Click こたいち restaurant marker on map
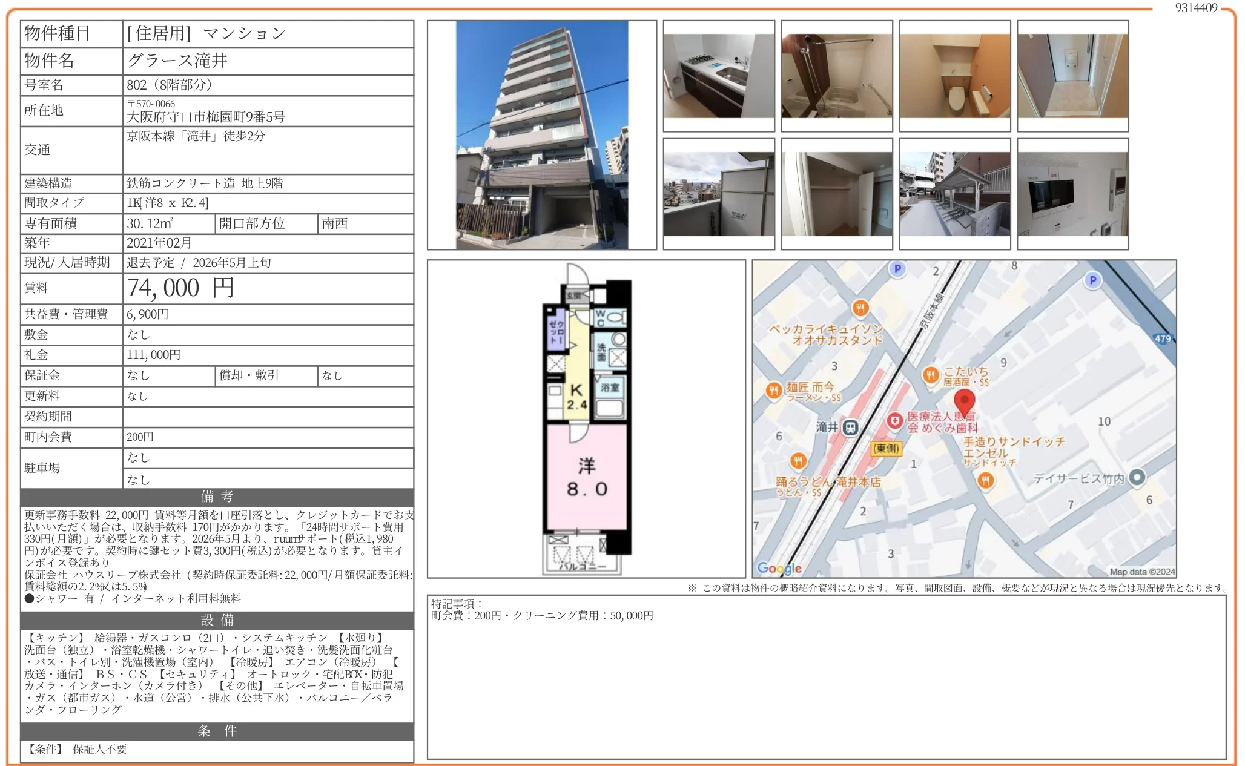 [931, 375]
